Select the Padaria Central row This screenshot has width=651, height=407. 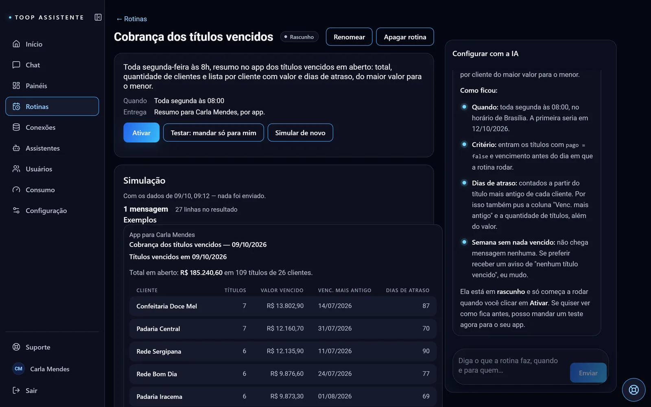[283, 328]
